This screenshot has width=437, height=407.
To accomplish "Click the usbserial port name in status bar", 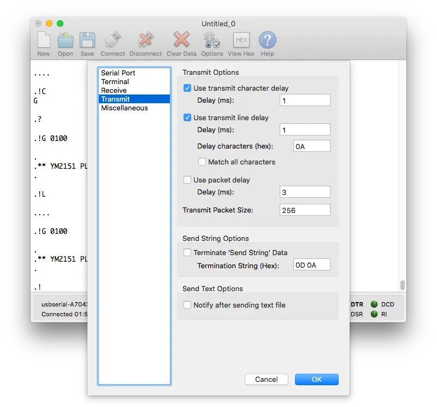I will click(64, 304).
